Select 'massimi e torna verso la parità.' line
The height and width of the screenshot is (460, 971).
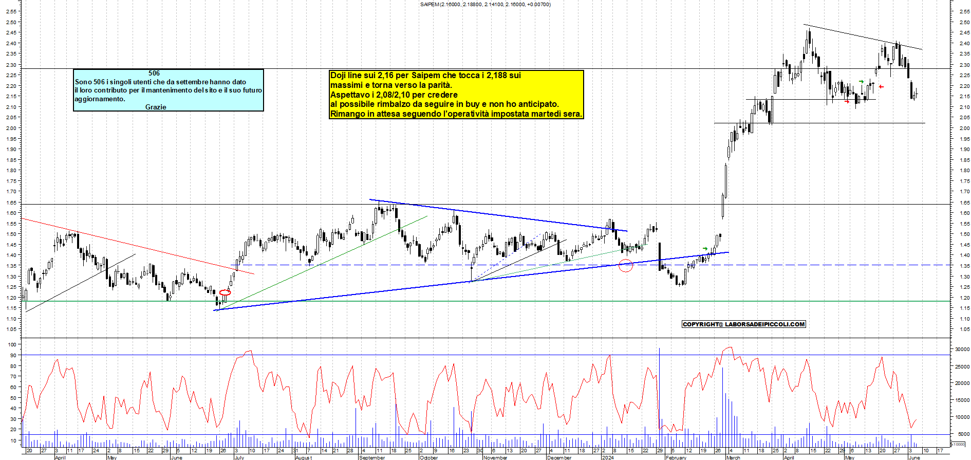tap(391, 85)
